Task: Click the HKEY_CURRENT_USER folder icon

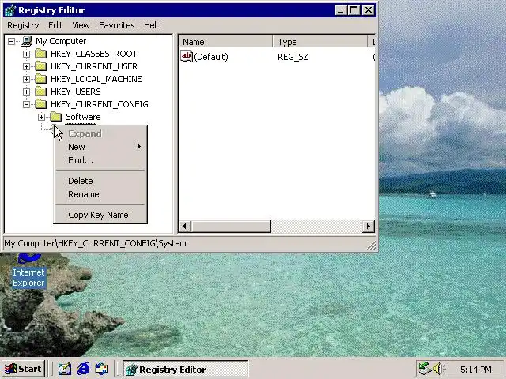Action: (40, 66)
